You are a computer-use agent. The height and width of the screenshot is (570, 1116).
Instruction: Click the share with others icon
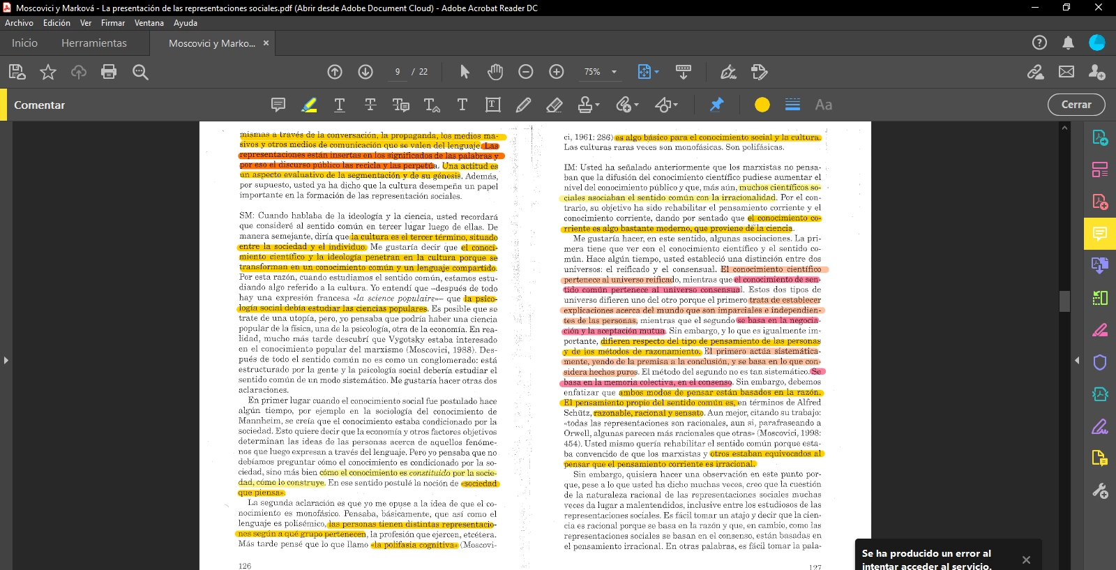pos(1096,71)
